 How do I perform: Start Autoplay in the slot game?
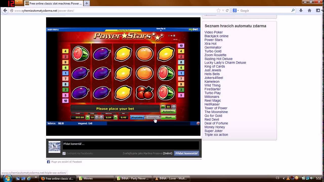click(168, 111)
